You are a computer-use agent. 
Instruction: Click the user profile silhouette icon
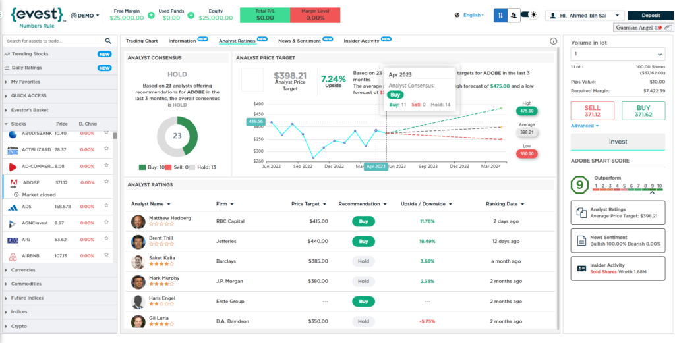point(553,16)
